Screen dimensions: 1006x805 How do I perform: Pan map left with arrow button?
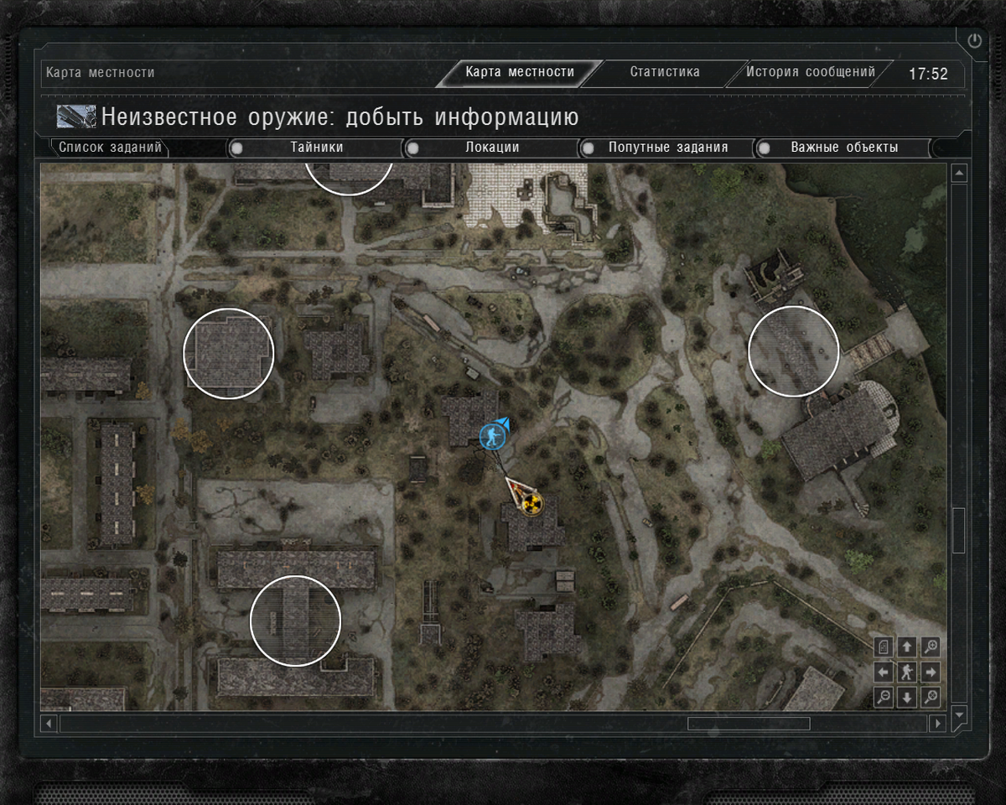(884, 672)
